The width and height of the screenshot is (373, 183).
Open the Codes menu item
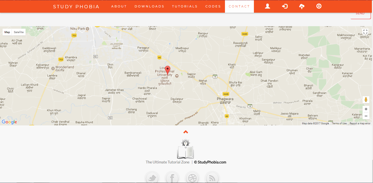(x=213, y=6)
